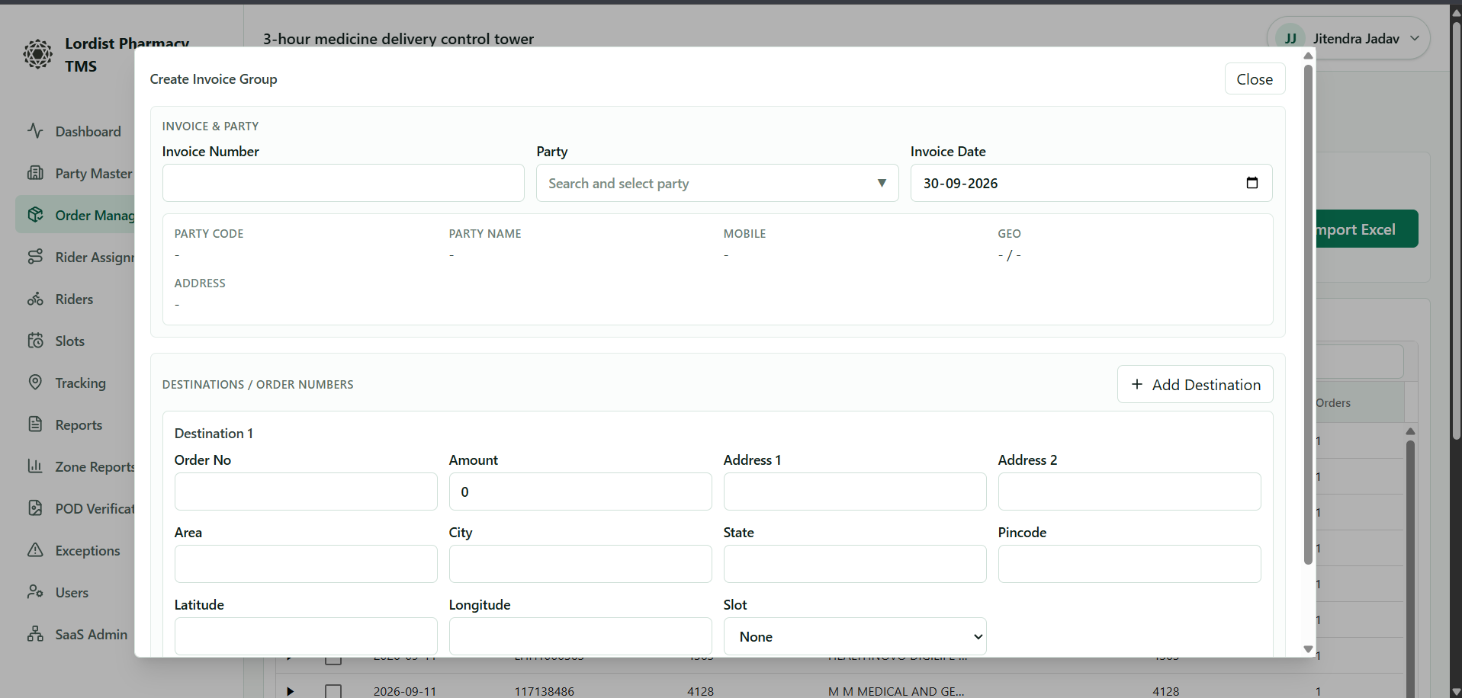Open the Invoice Date calendar picker icon
Viewport: 1462px width, 698px height.
click(1252, 183)
